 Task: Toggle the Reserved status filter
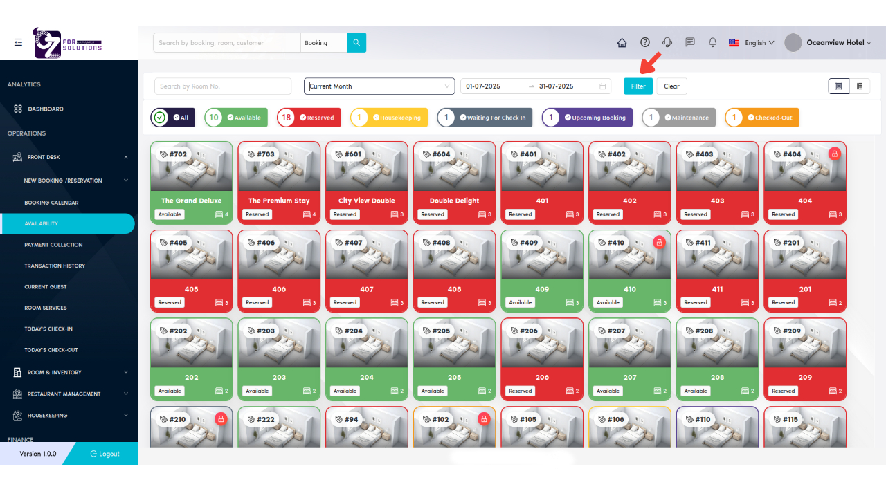point(308,118)
